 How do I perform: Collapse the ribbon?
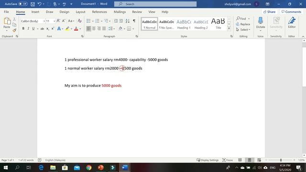pyautogui.click(x=303, y=36)
